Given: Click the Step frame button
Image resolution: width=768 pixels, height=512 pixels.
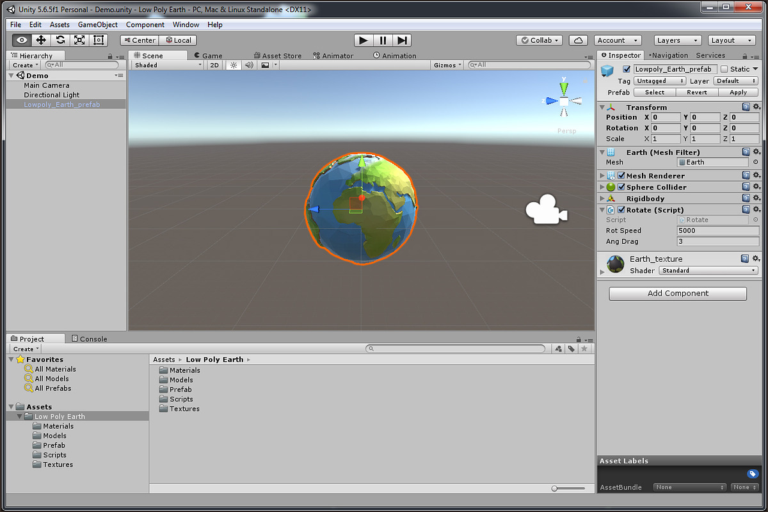Looking at the screenshot, I should (x=401, y=40).
